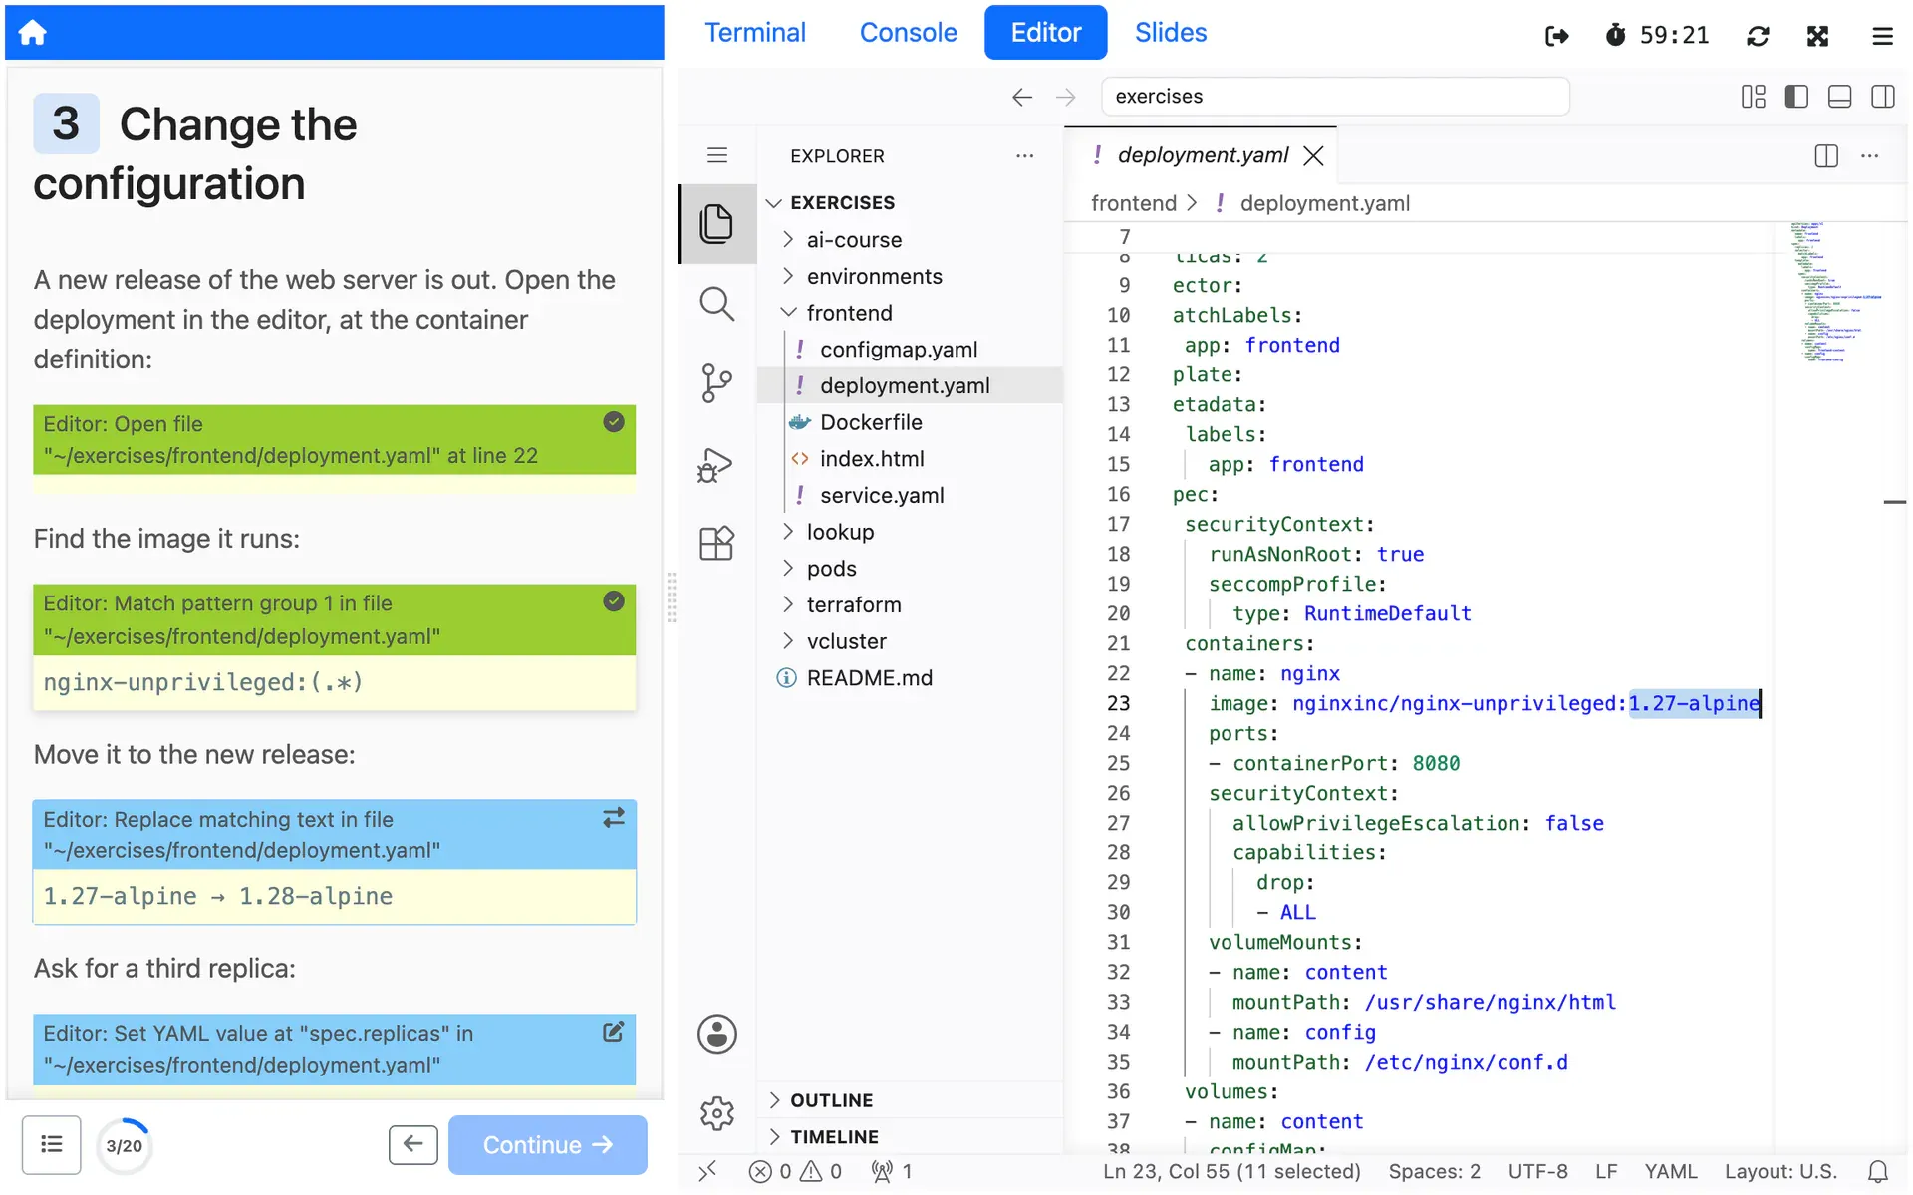Image resolution: width=1913 pixels, height=1195 pixels.
Task: Click the code minimap preview
Action: click(x=1834, y=292)
